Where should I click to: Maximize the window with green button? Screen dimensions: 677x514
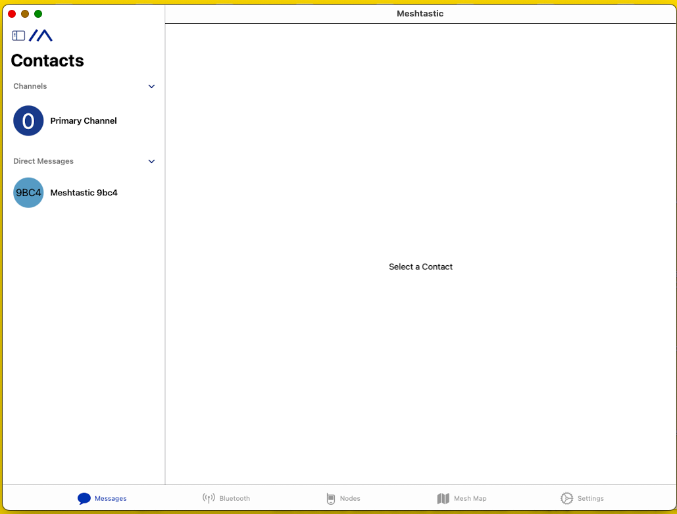(x=38, y=14)
